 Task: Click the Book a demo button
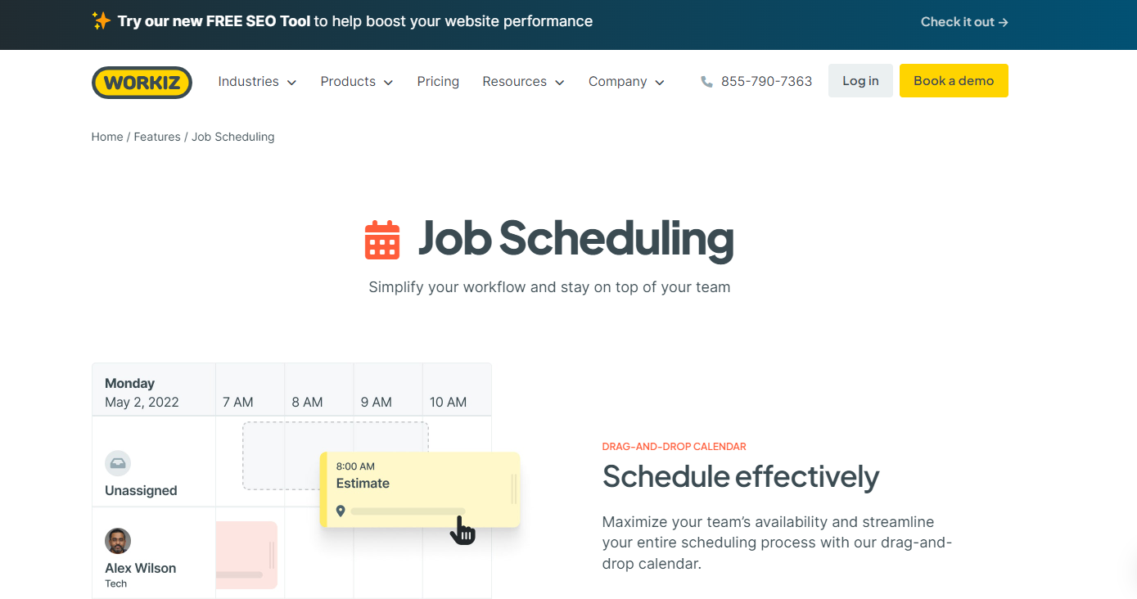[954, 80]
